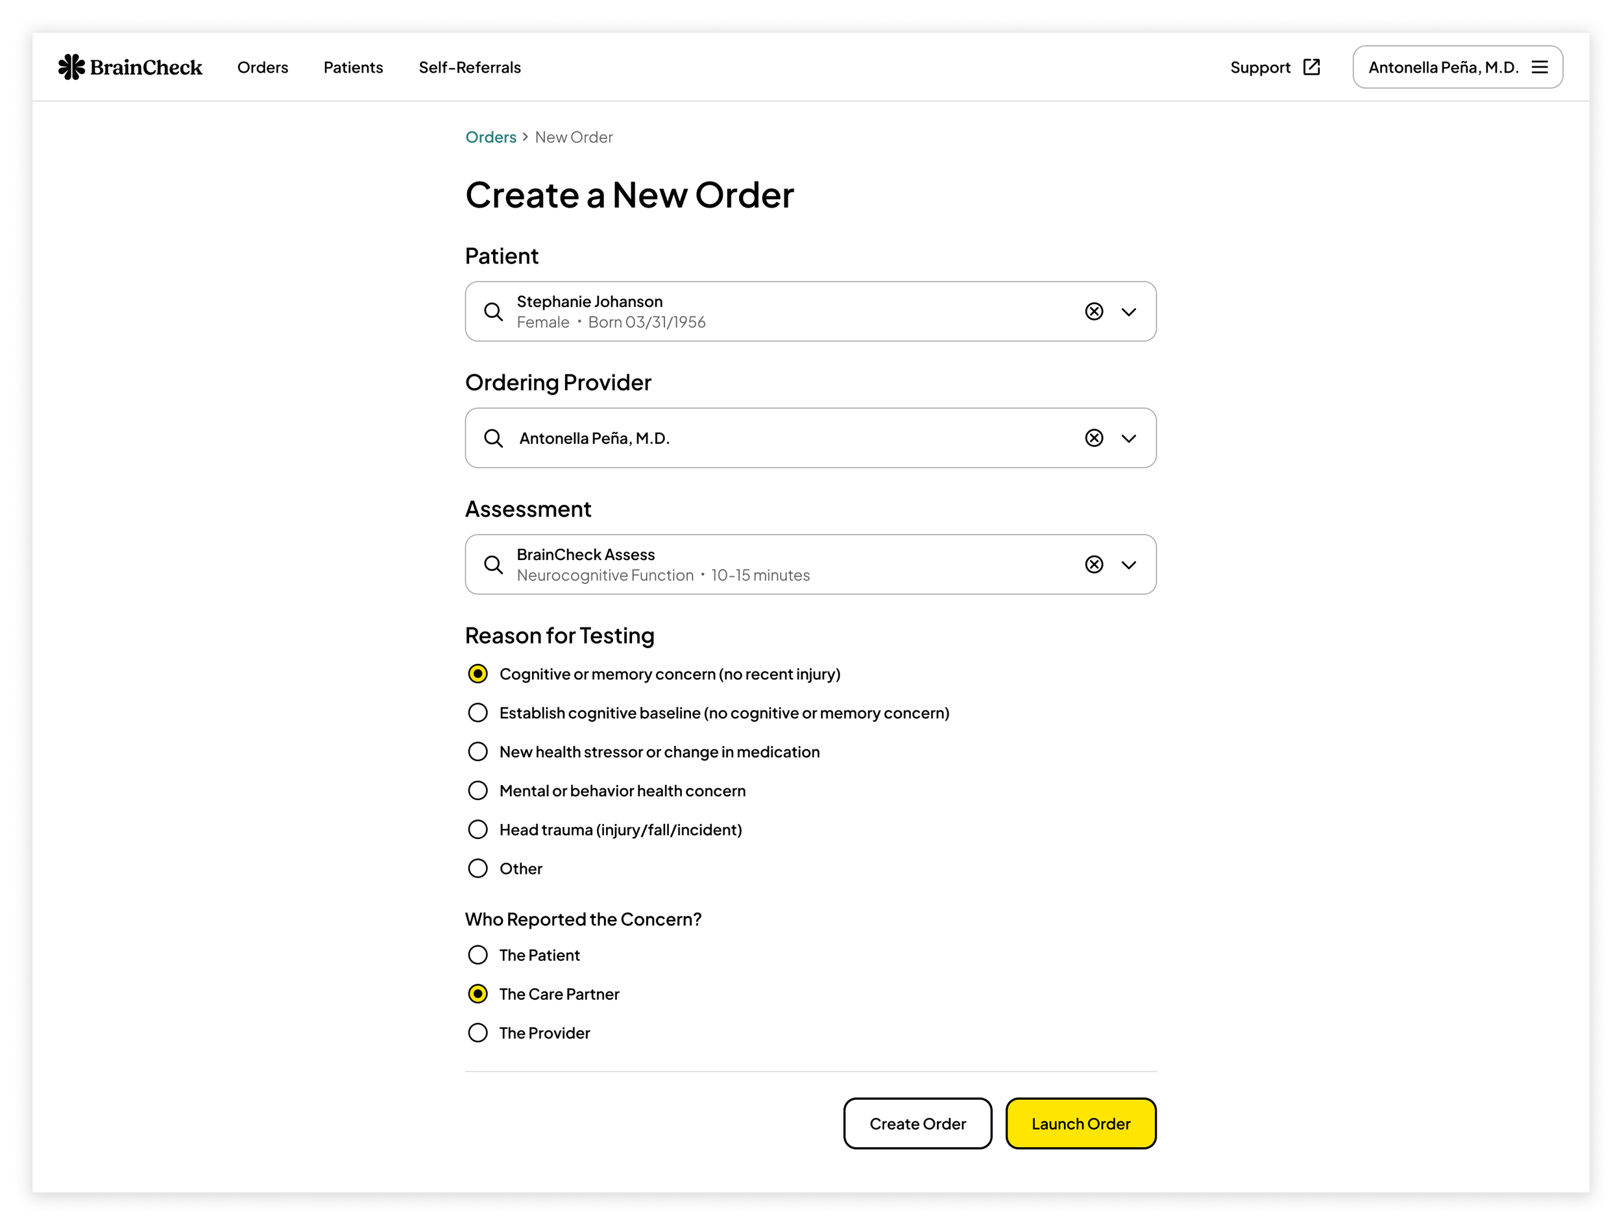This screenshot has width=1622, height=1225.
Task: Click the Orders breadcrumb link
Action: 490,137
